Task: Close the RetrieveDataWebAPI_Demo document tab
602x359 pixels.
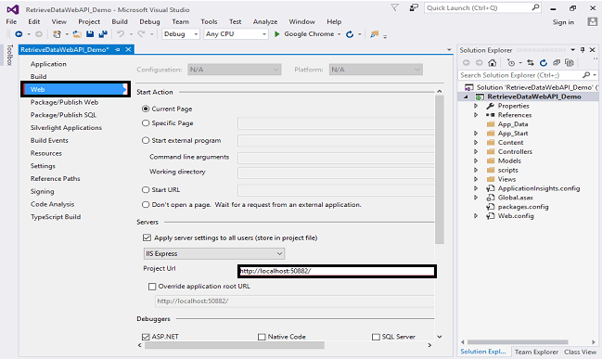Action: (x=128, y=49)
